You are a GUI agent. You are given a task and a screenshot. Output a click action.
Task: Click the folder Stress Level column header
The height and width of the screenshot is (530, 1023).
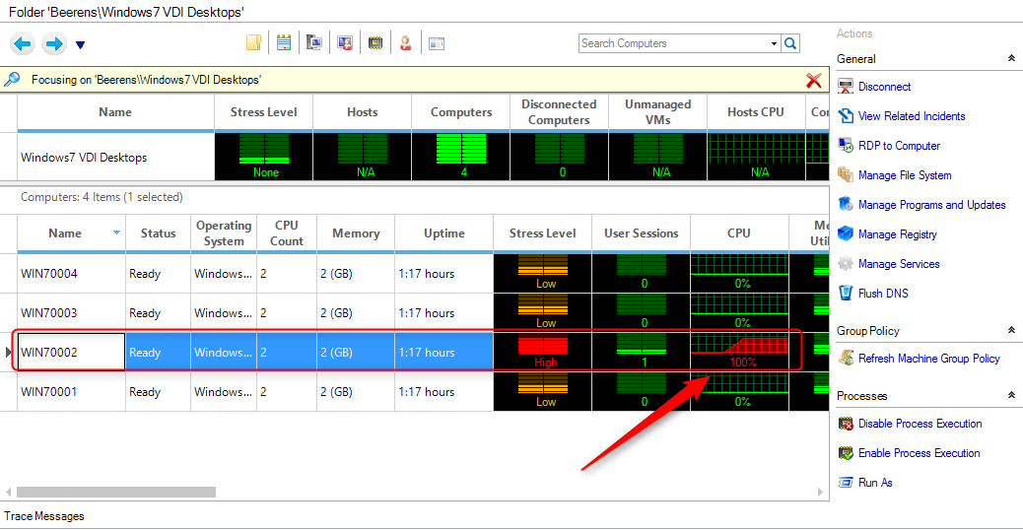click(263, 112)
